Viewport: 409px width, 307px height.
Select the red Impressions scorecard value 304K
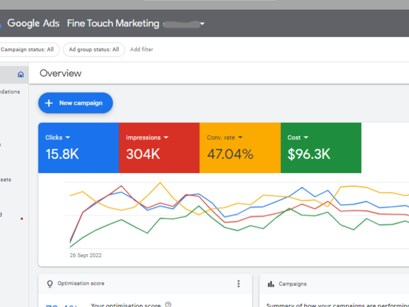143,154
